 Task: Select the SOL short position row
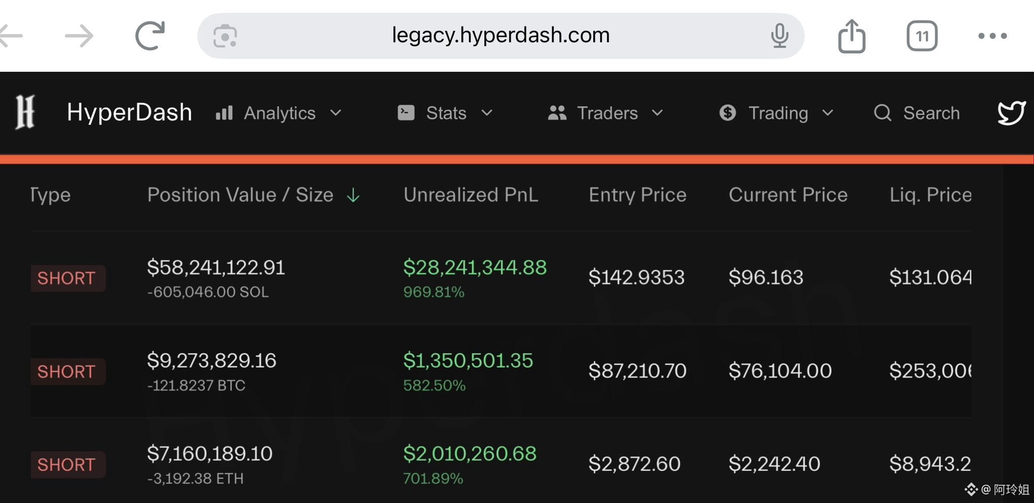(500, 278)
